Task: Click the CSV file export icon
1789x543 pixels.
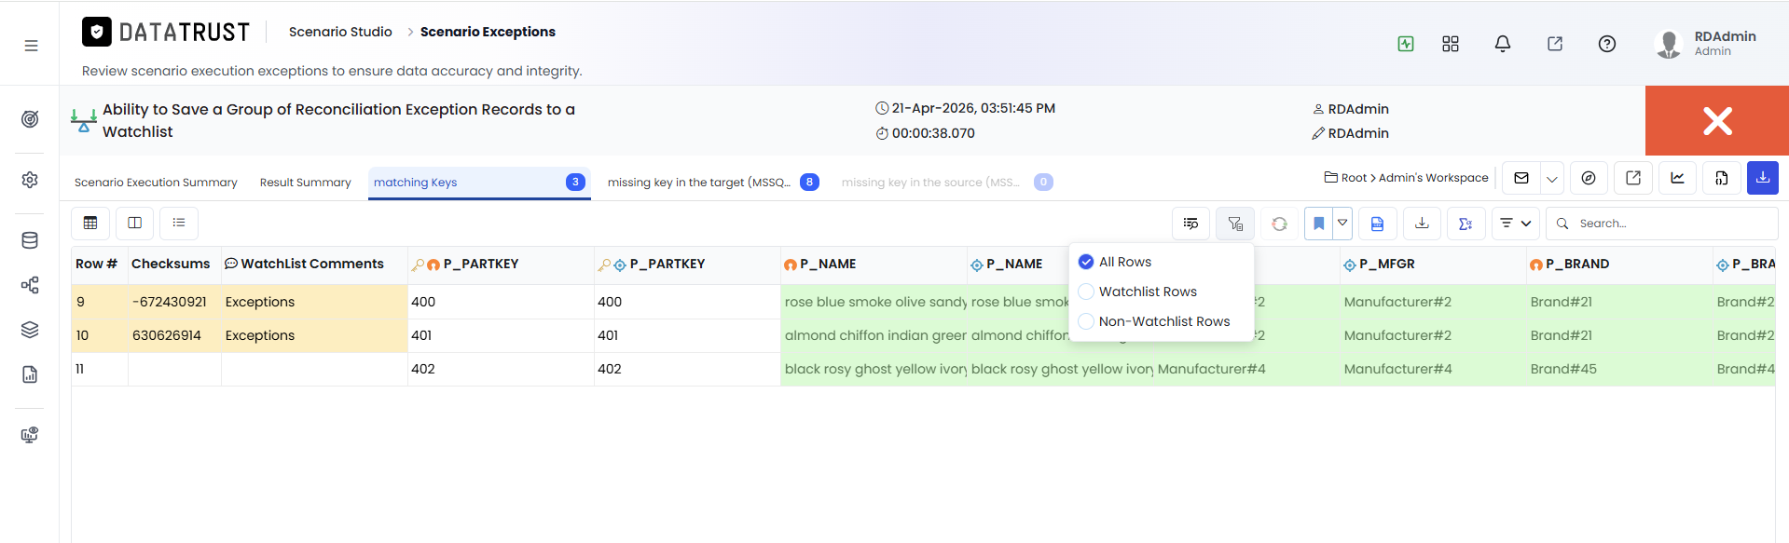Action: coord(1377,224)
